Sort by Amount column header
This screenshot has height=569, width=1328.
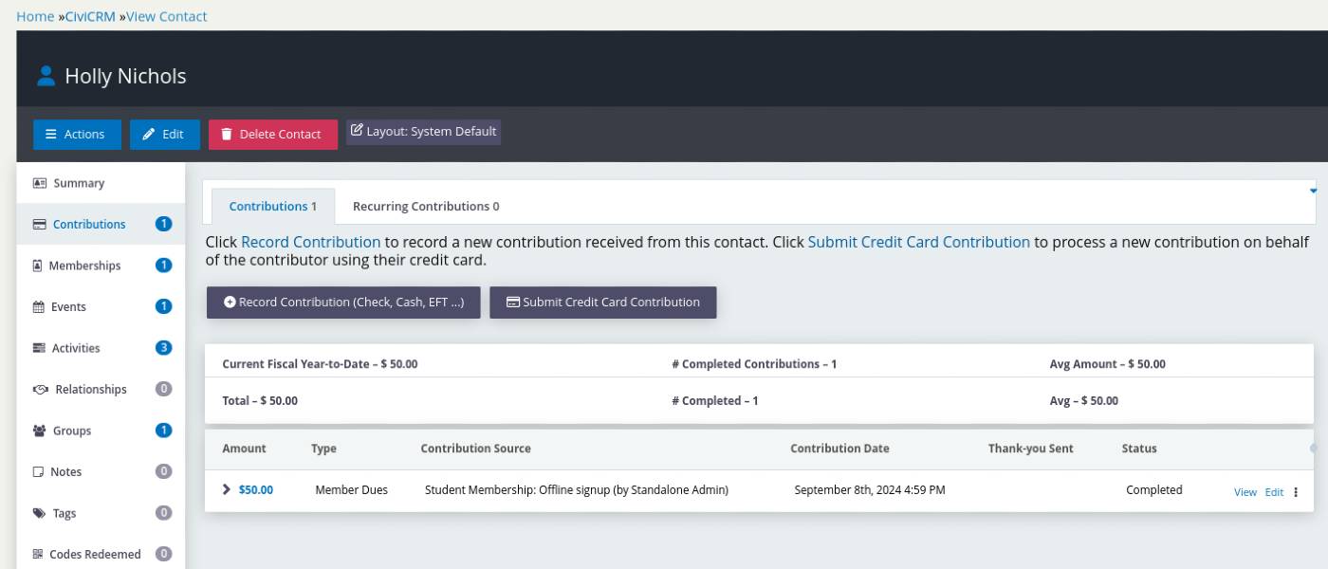coord(244,449)
